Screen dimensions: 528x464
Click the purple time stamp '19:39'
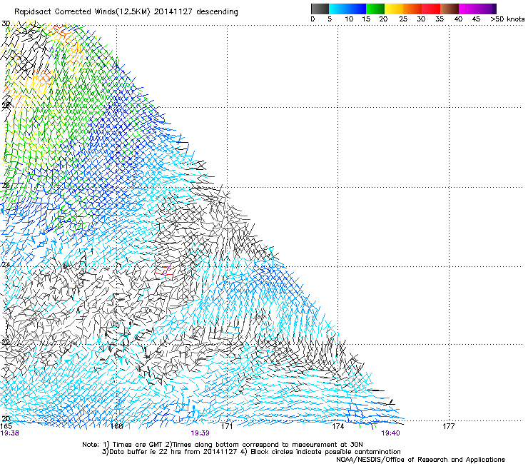tap(200, 433)
